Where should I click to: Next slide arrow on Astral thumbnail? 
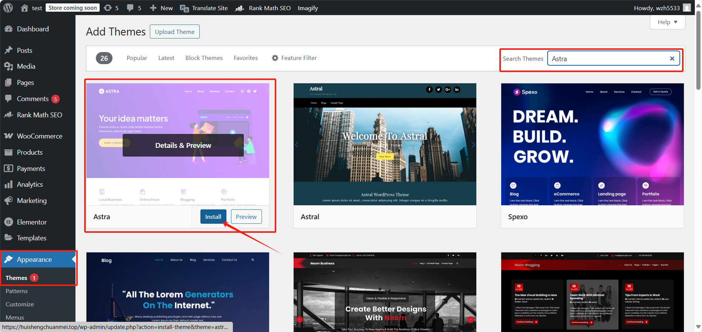tap(473, 144)
